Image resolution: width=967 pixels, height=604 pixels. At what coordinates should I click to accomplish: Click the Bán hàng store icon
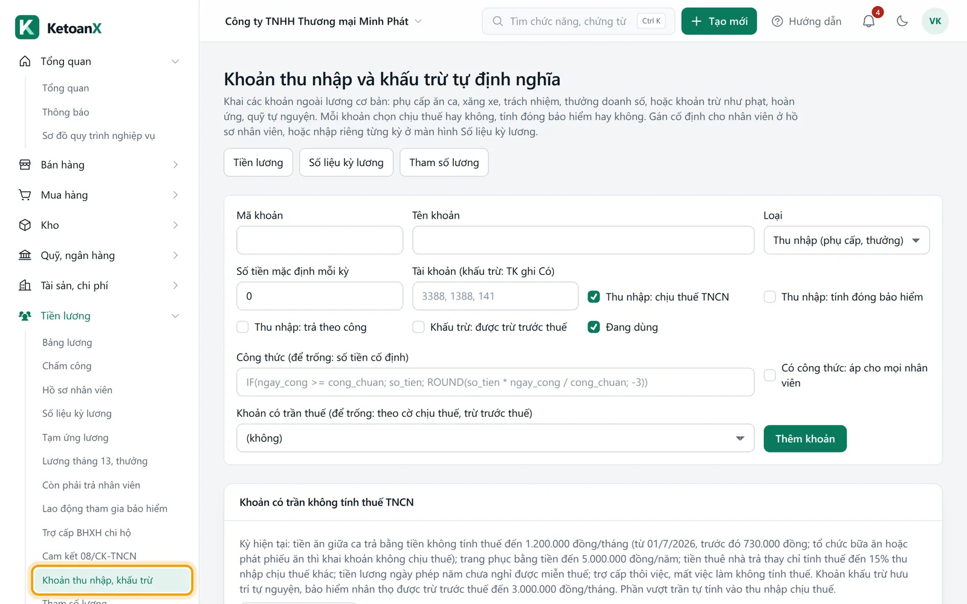coord(25,164)
